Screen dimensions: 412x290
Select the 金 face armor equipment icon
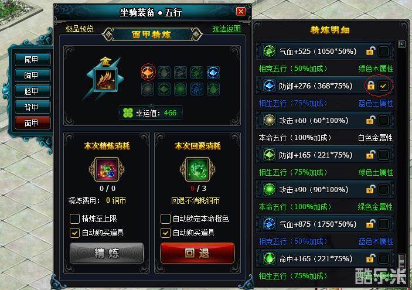click(x=105, y=80)
